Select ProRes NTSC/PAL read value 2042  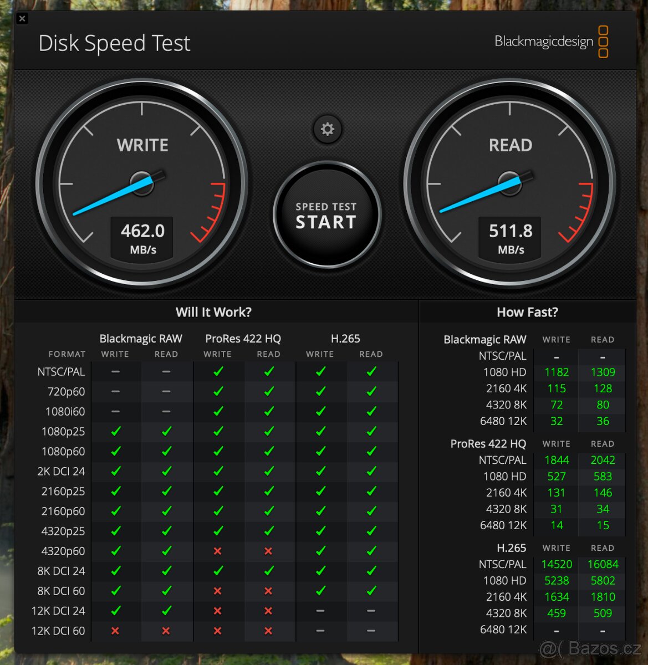[603, 460]
